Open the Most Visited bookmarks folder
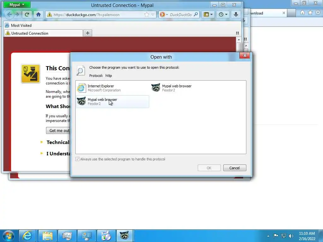 [18, 25]
